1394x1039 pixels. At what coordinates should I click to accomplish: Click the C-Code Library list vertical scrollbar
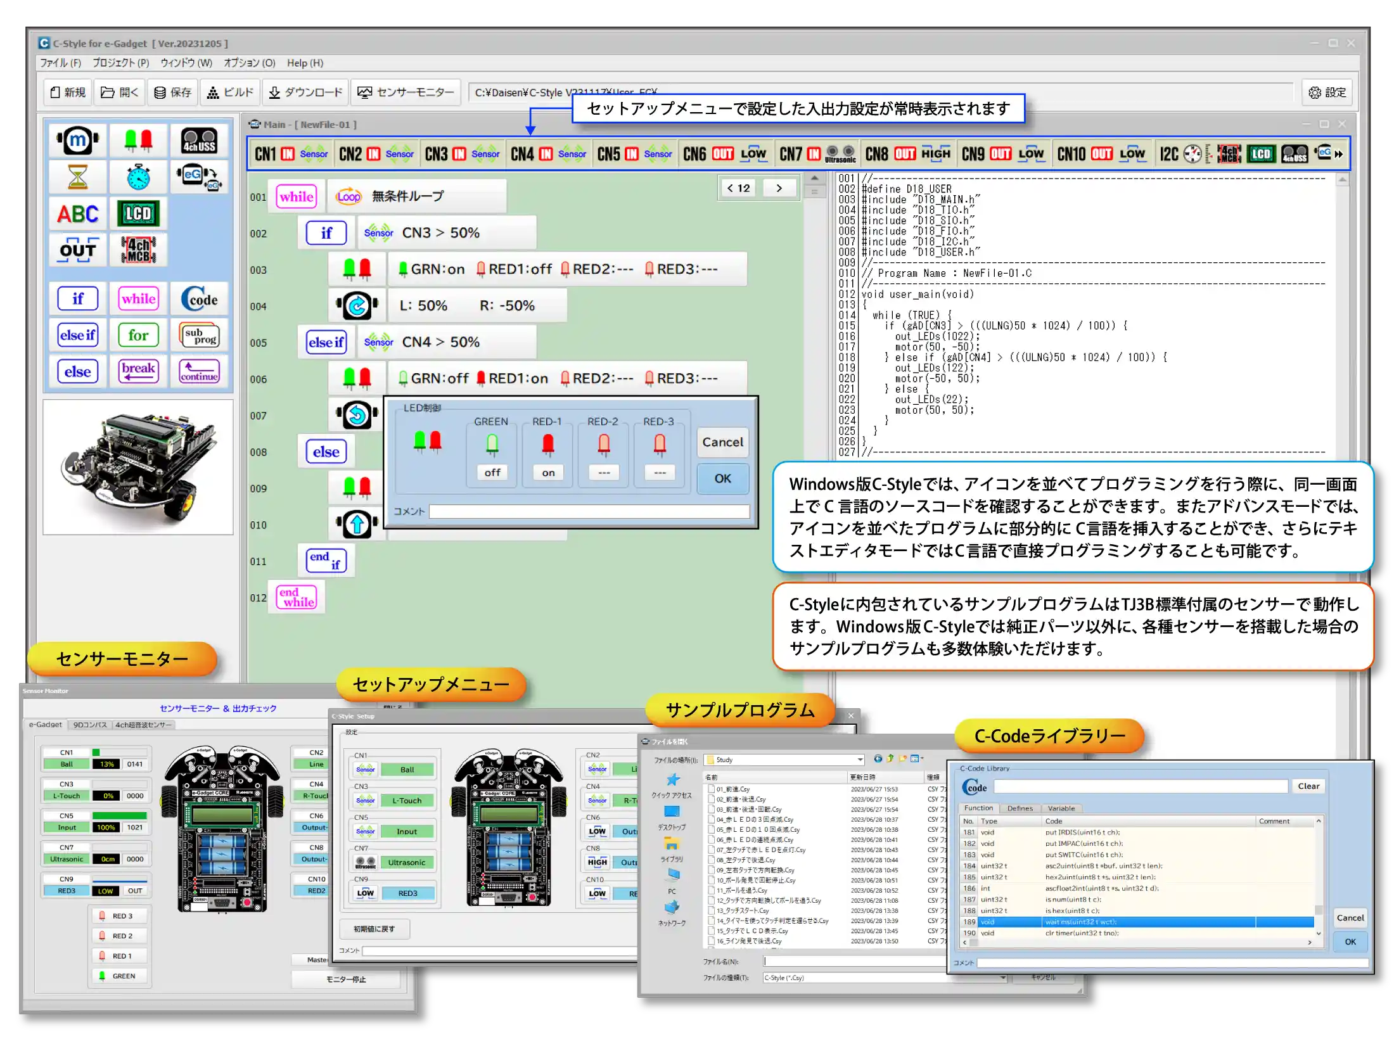[1319, 877]
